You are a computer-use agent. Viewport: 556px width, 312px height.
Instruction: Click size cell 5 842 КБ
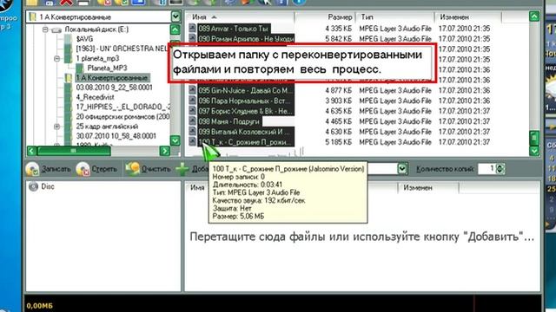(338, 38)
